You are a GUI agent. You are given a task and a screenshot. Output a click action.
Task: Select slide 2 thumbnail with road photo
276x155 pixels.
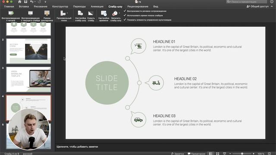point(28,51)
